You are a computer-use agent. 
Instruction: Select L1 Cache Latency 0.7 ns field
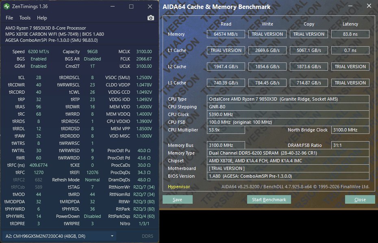click(350, 50)
